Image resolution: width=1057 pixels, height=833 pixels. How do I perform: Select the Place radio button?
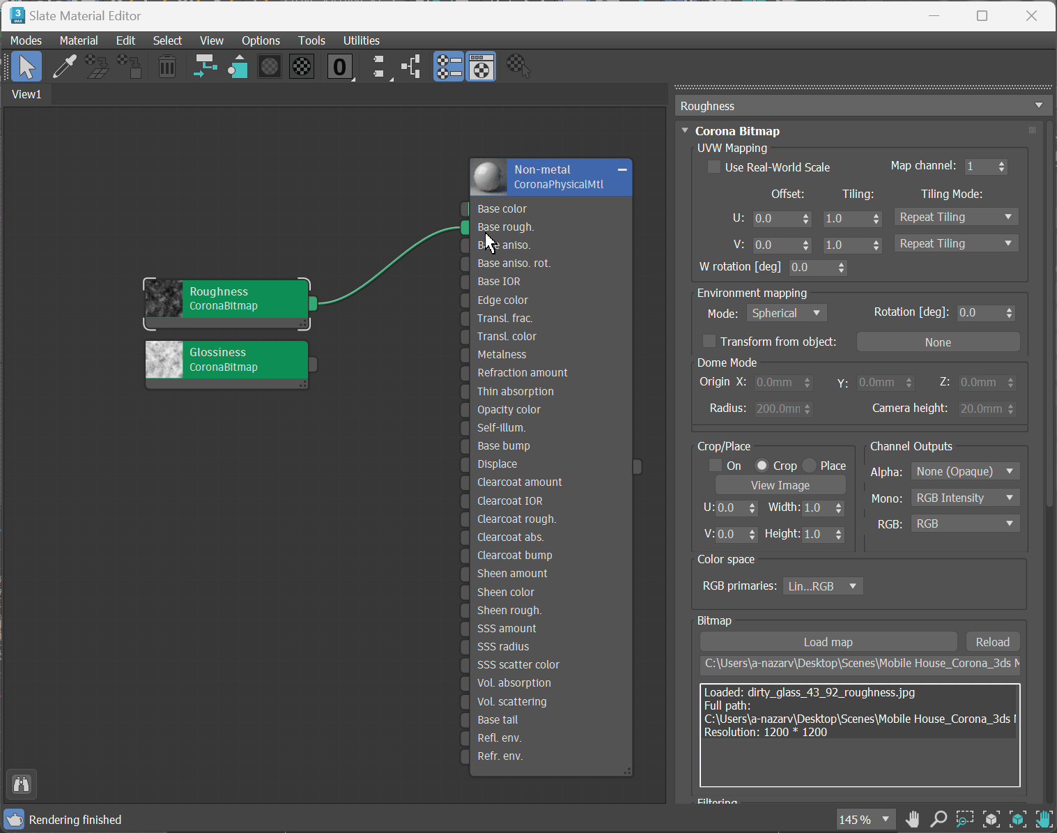pyautogui.click(x=809, y=466)
